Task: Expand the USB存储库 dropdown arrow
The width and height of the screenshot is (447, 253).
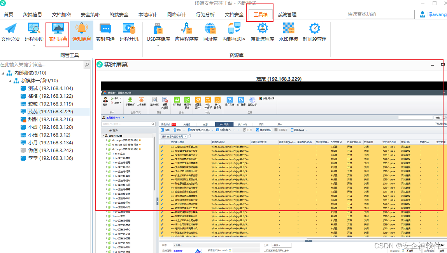Action: coord(158,45)
